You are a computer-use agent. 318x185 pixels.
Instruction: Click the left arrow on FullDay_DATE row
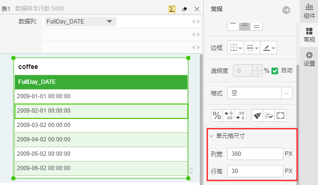[194, 22]
